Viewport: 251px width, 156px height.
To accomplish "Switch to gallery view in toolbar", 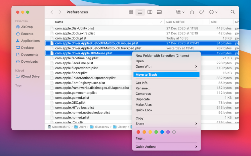I will 159,12.
